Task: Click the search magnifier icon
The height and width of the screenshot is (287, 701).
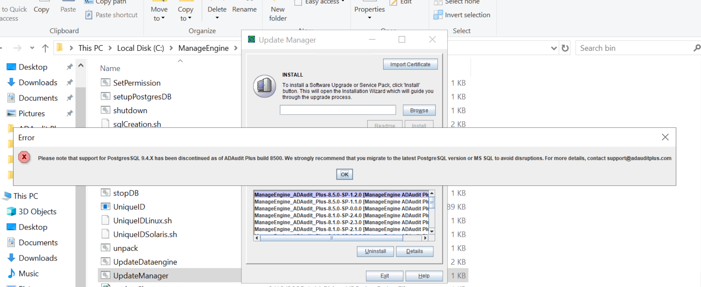Action: (x=696, y=48)
